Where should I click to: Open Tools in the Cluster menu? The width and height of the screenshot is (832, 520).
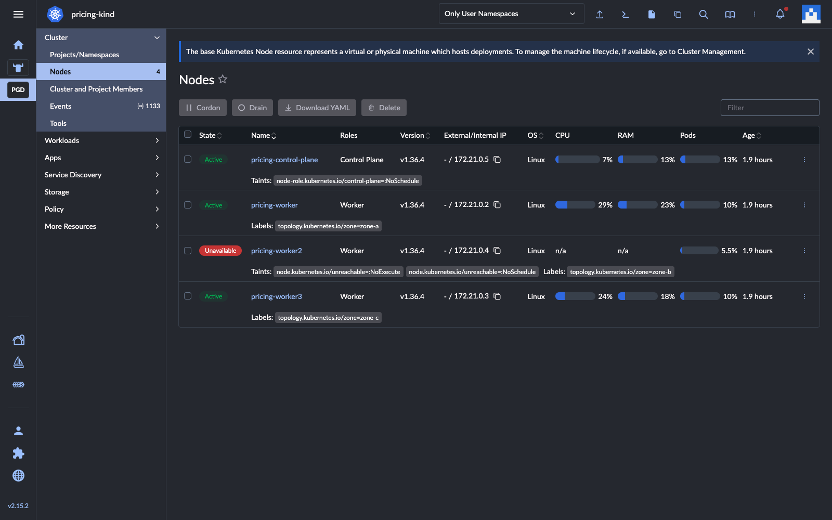[101, 123]
